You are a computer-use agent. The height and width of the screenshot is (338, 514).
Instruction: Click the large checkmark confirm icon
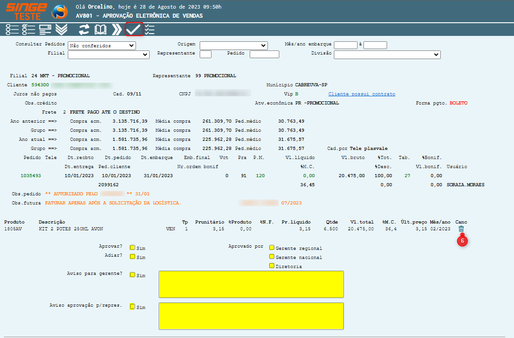pos(134,30)
